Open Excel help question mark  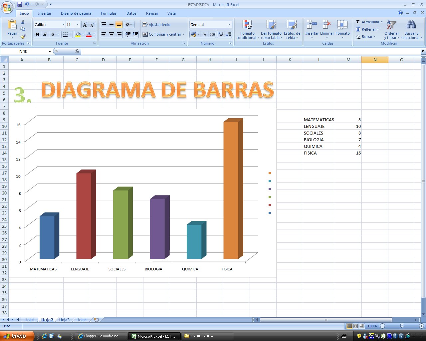[x=400, y=13]
